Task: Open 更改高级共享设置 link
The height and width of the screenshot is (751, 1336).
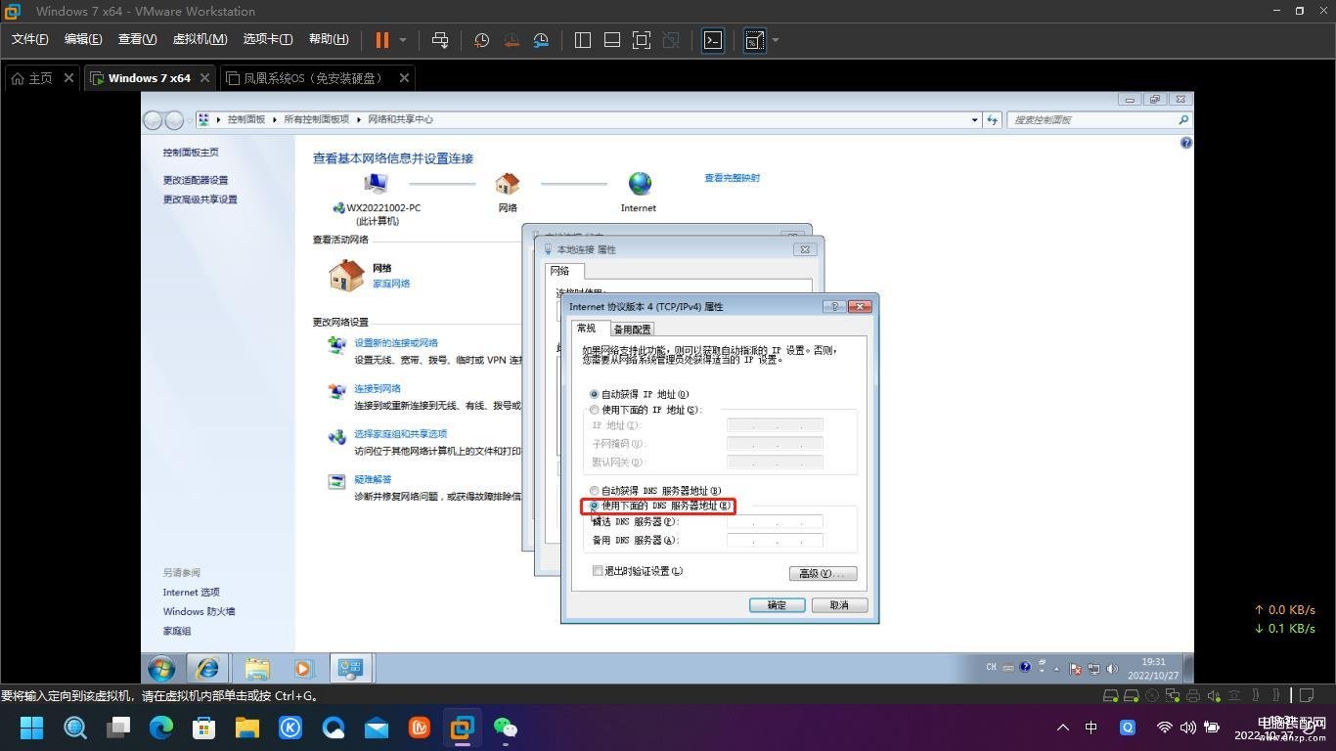Action: 200,199
